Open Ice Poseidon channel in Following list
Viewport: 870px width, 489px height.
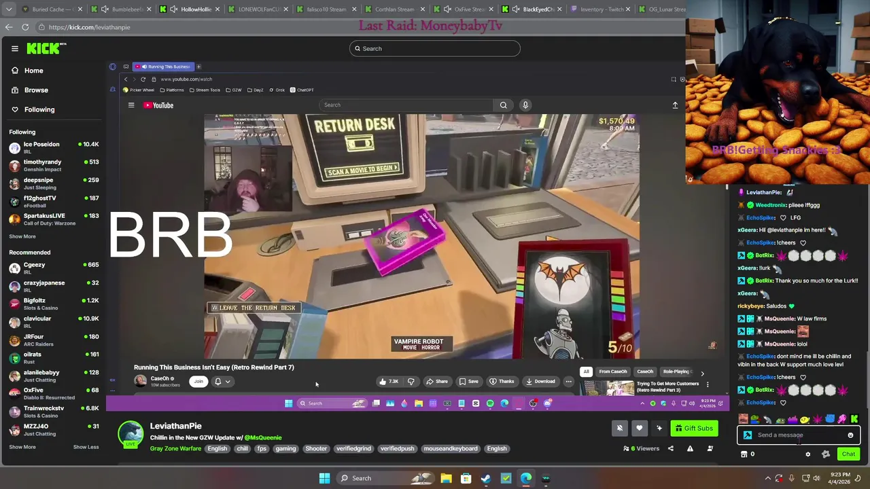click(54, 147)
